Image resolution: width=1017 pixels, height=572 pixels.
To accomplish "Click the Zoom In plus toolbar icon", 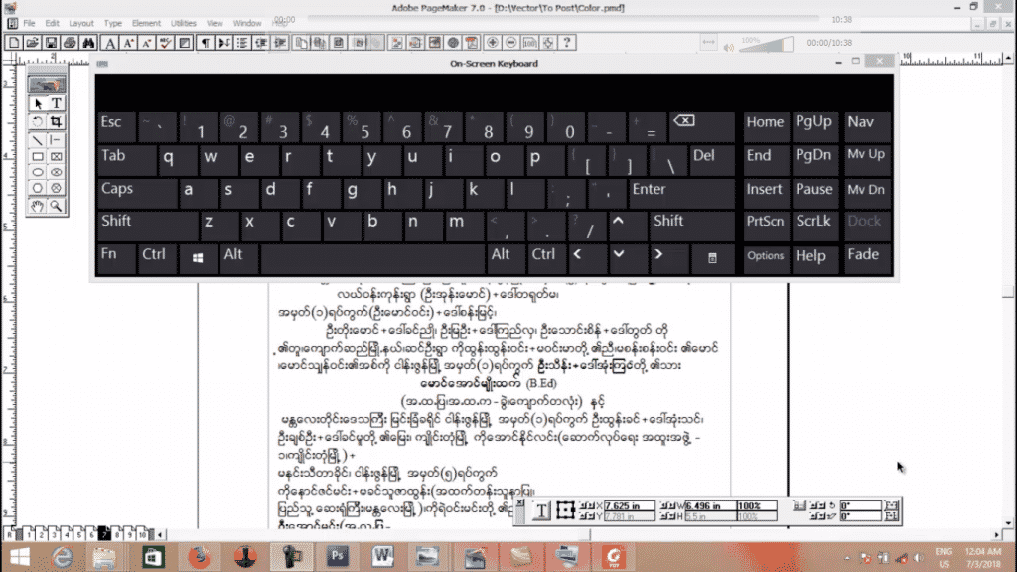I will (493, 43).
